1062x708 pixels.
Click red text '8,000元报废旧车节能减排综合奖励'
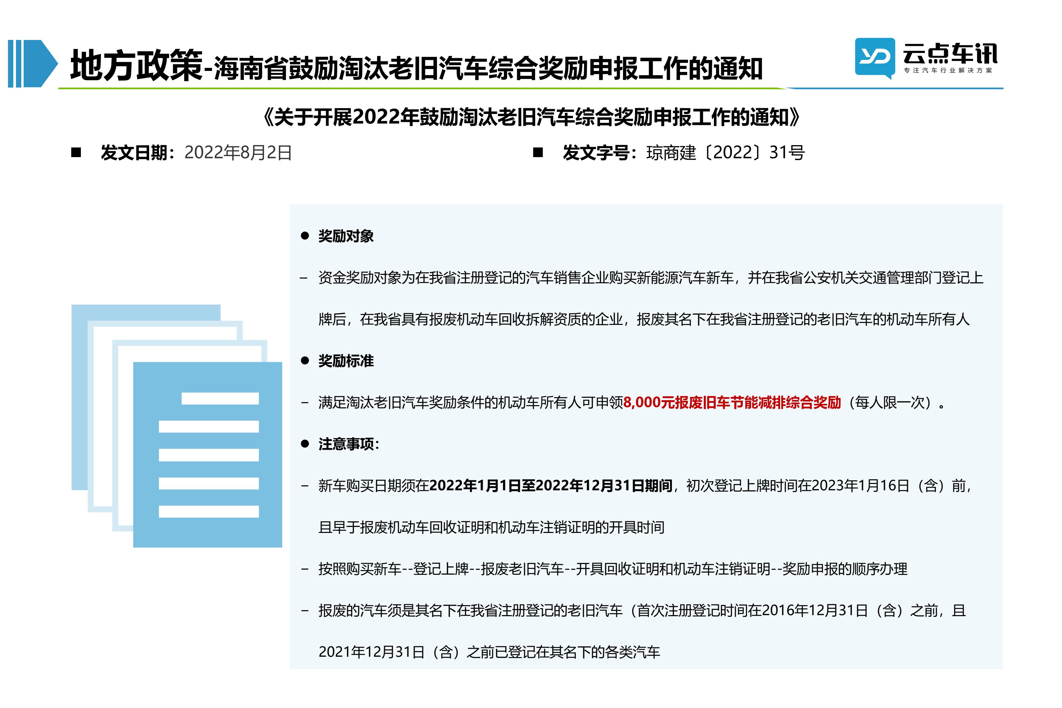coord(732,402)
